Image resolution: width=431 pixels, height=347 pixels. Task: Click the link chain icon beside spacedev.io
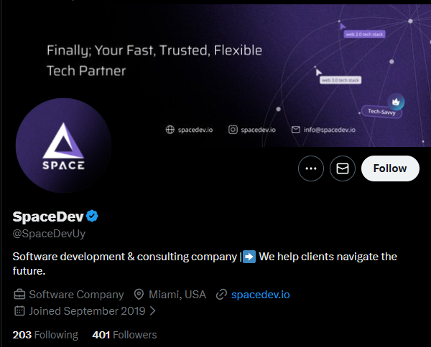tap(221, 295)
